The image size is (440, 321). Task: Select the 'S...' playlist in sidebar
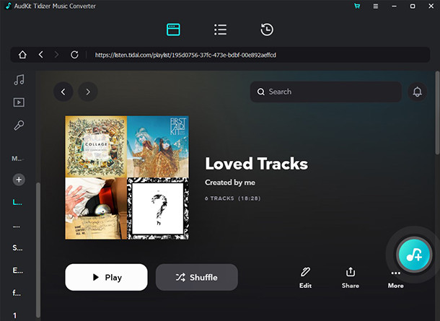click(x=17, y=247)
